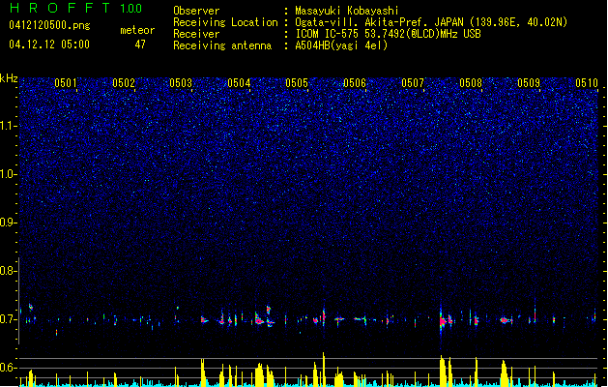Click the 1.1 kHz axis label

point(9,126)
